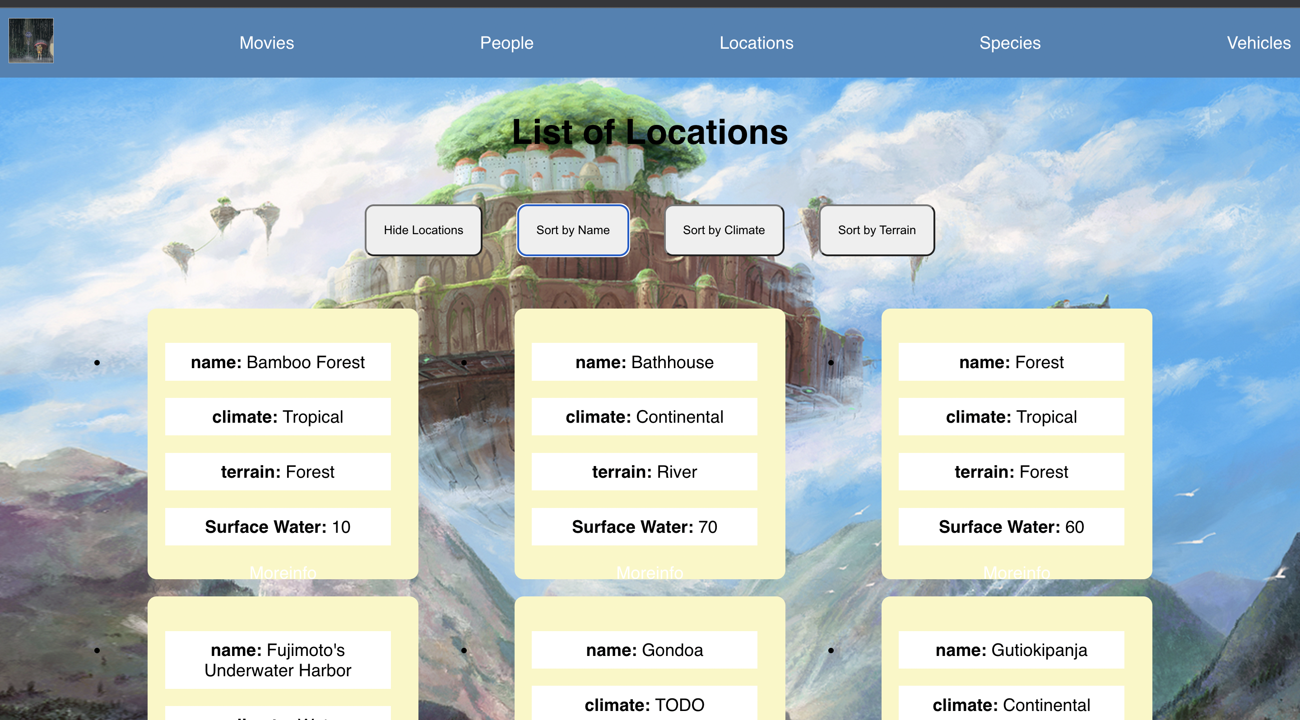Open the Locations nav link
The width and height of the screenshot is (1300, 720).
click(x=756, y=43)
